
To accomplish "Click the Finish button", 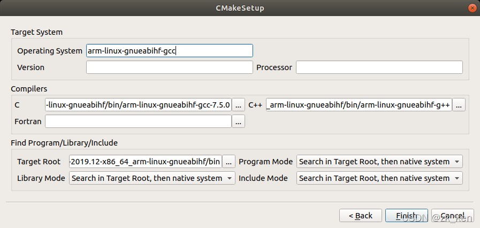I will tap(407, 216).
